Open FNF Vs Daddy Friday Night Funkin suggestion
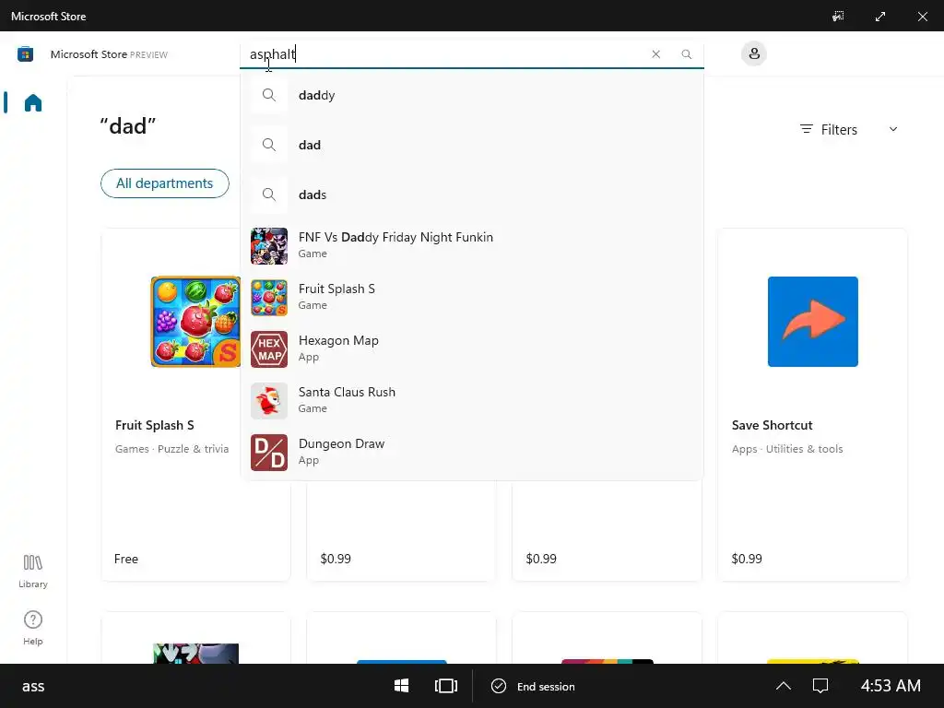944x708 pixels. (x=471, y=245)
